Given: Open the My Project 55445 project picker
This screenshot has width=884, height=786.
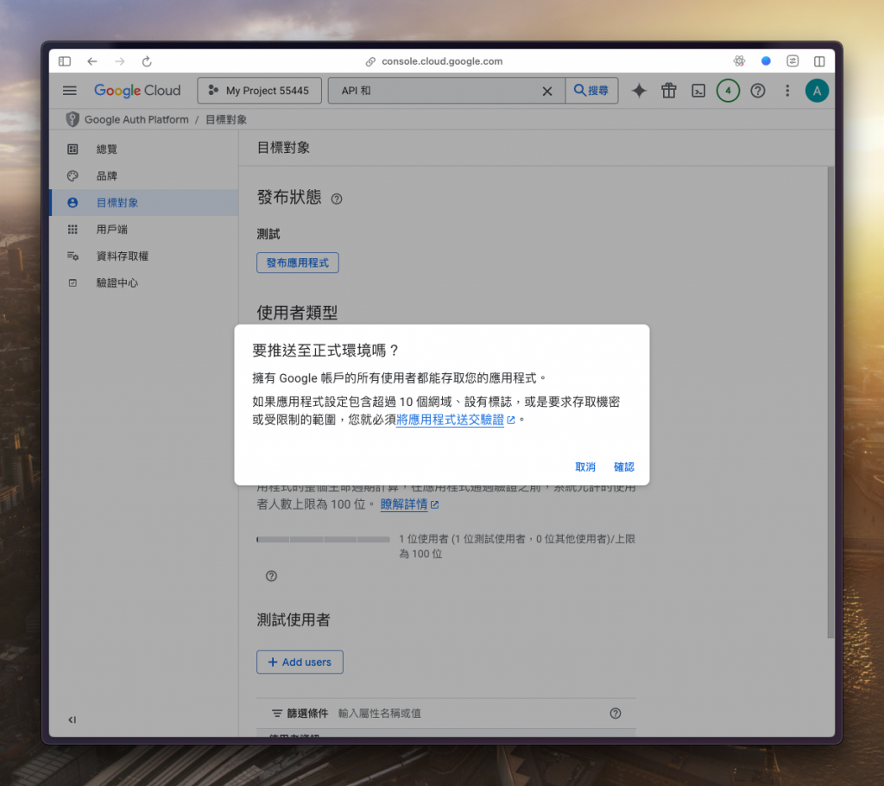Looking at the screenshot, I should click(259, 91).
